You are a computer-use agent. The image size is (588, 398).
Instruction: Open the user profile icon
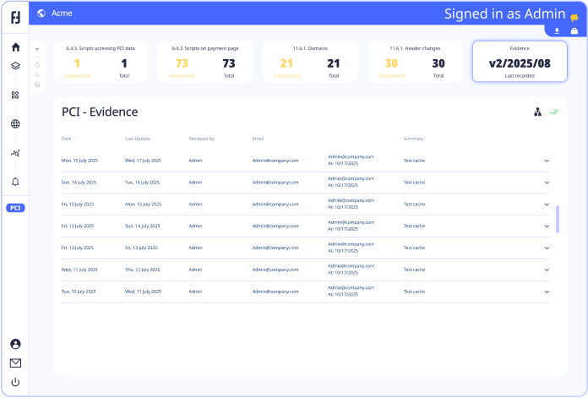pos(15,344)
